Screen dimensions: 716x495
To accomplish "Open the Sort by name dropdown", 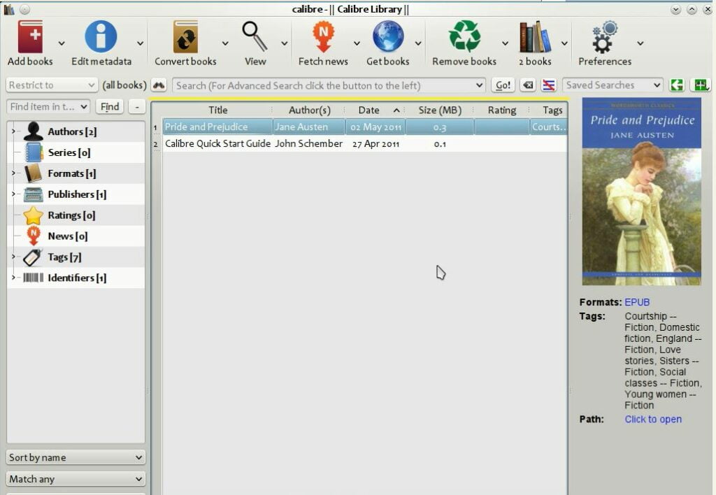I will point(75,457).
